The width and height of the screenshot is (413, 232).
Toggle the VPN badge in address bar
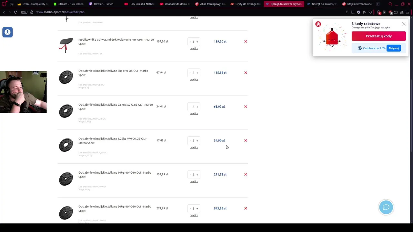pyautogui.click(x=24, y=12)
